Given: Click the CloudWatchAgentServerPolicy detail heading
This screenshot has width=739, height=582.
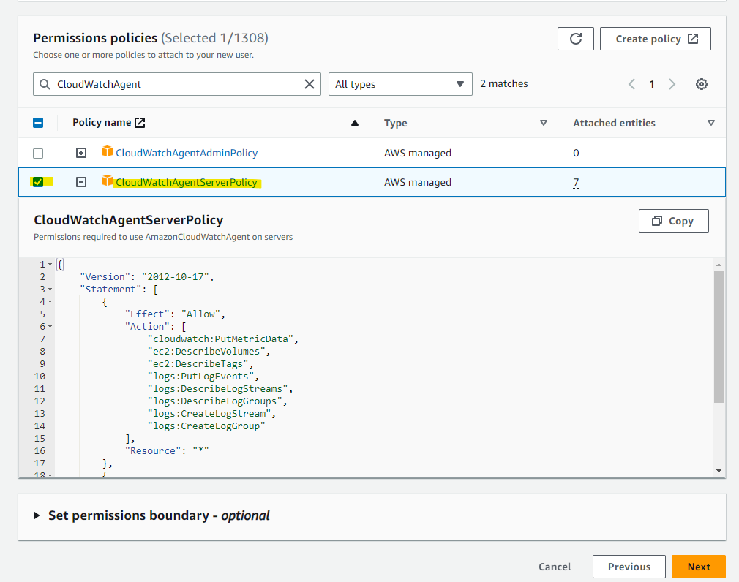Looking at the screenshot, I should point(129,220).
